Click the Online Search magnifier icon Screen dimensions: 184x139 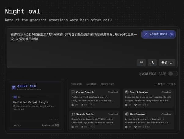[x=73, y=92]
